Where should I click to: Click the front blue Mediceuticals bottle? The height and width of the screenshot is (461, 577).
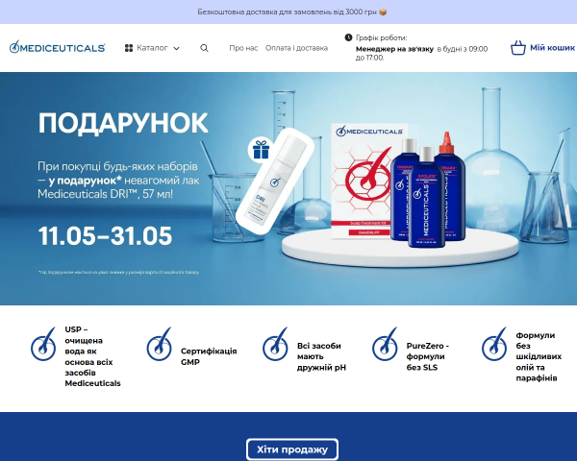pyautogui.click(x=426, y=197)
